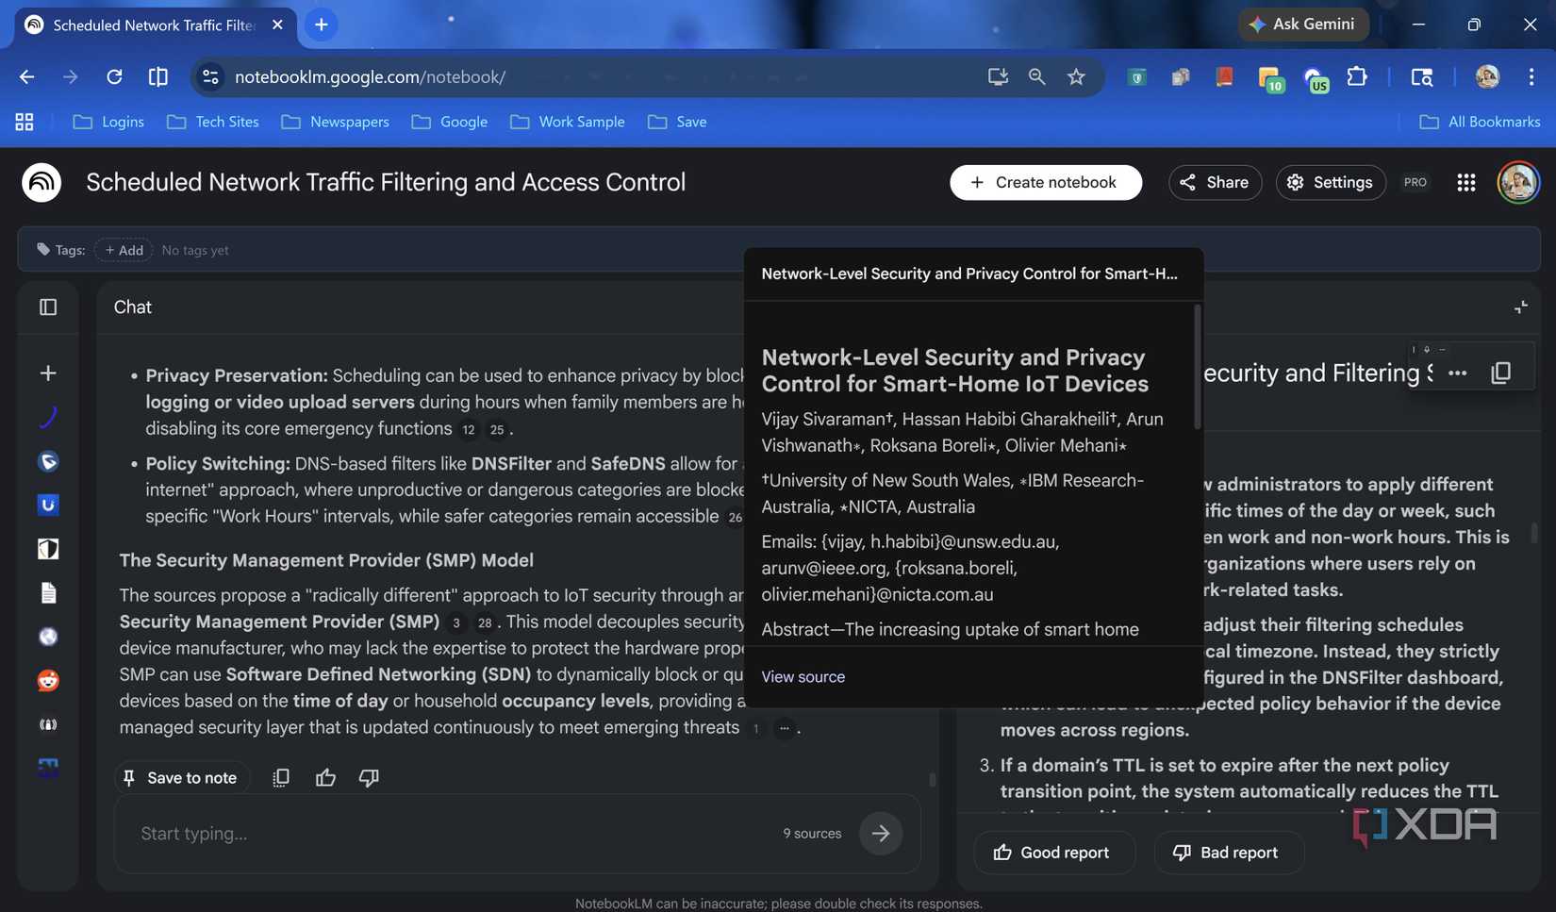Open the Logins bookmark folder
This screenshot has width=1556, height=912.
tap(108, 122)
